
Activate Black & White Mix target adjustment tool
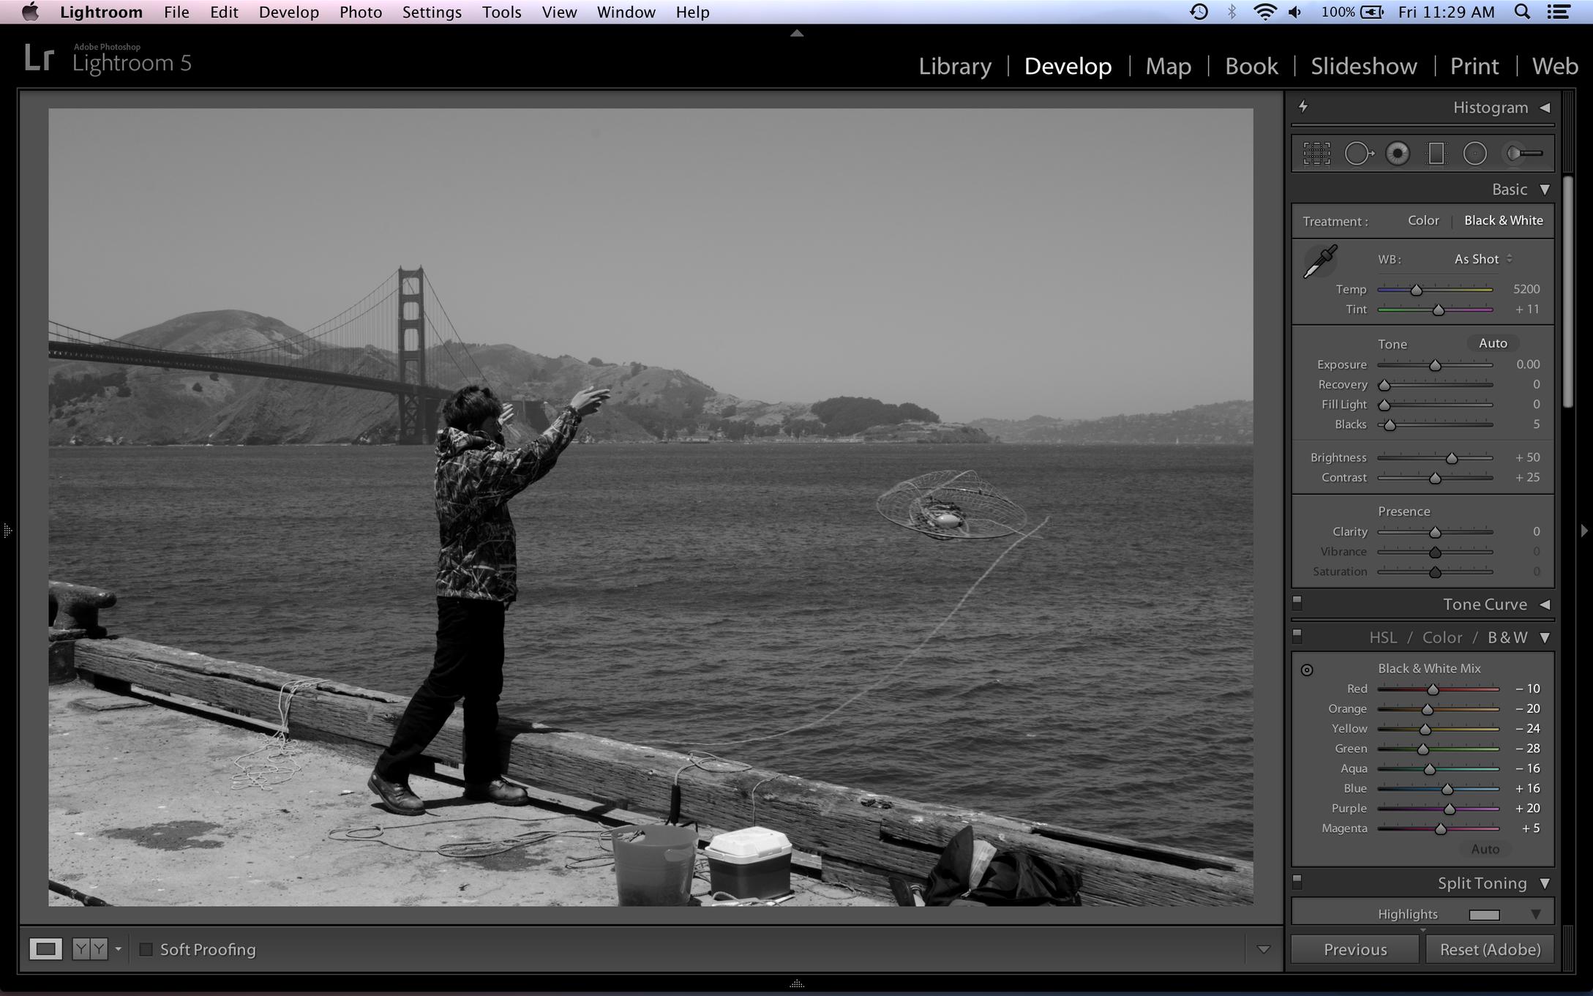(x=1307, y=670)
